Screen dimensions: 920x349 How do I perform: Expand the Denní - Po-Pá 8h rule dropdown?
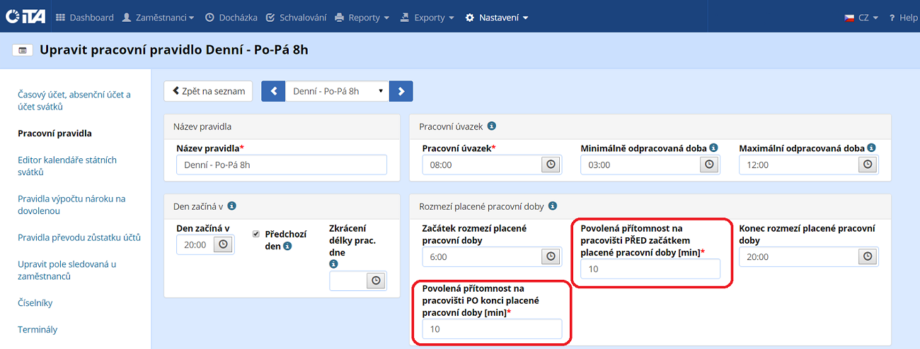click(x=337, y=91)
